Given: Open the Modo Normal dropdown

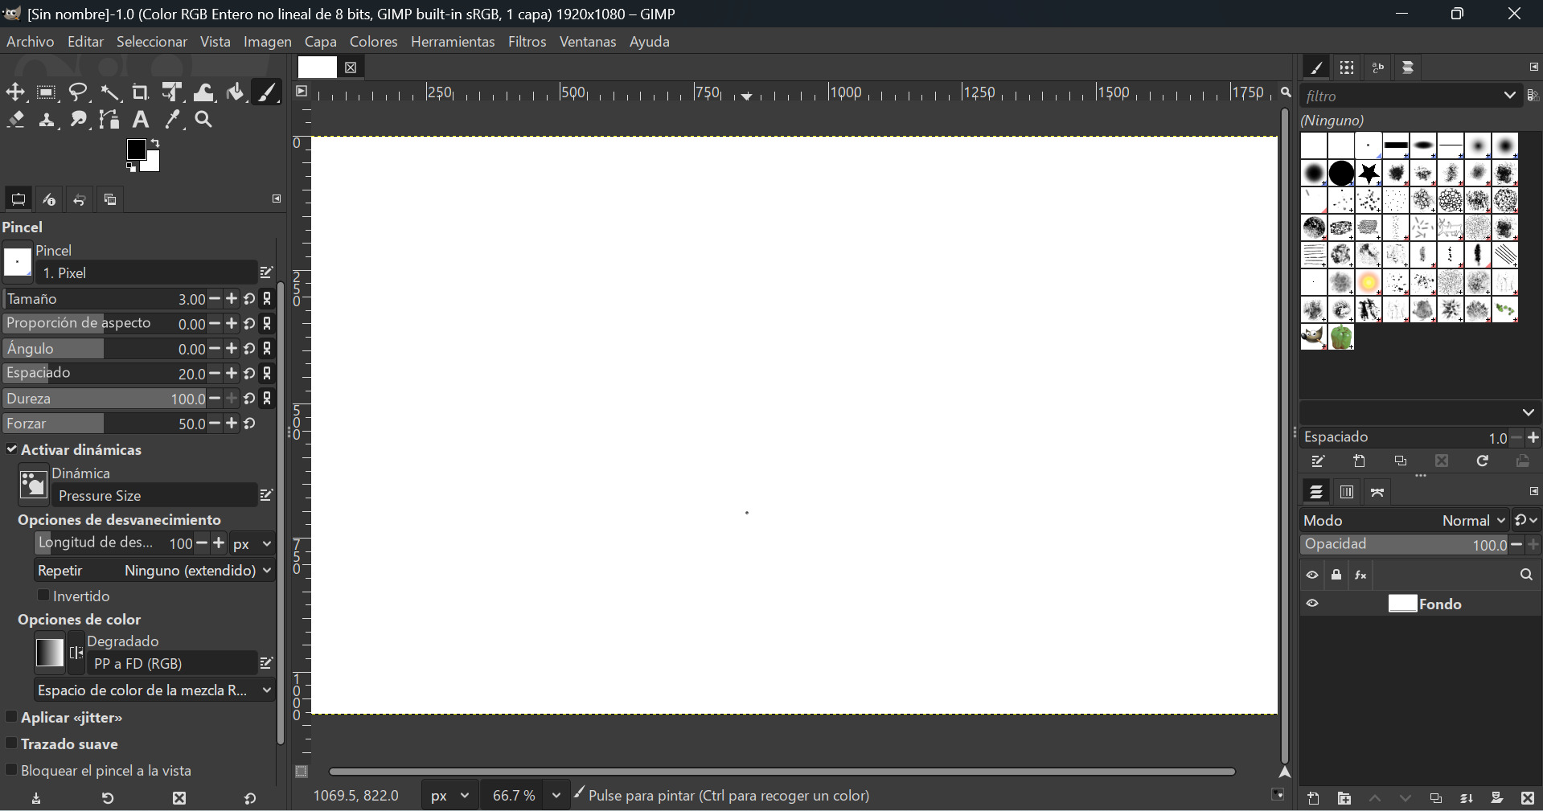Looking at the screenshot, I should click(1471, 520).
